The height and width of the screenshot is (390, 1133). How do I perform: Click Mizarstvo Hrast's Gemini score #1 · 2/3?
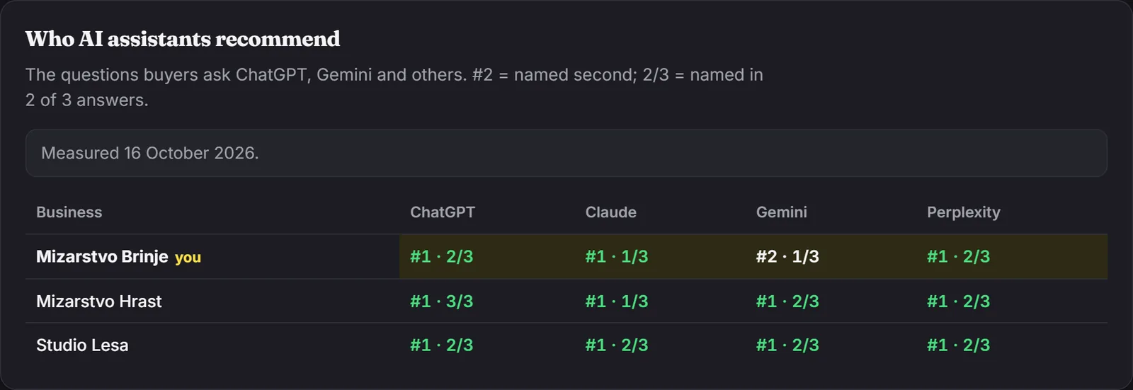pos(787,302)
